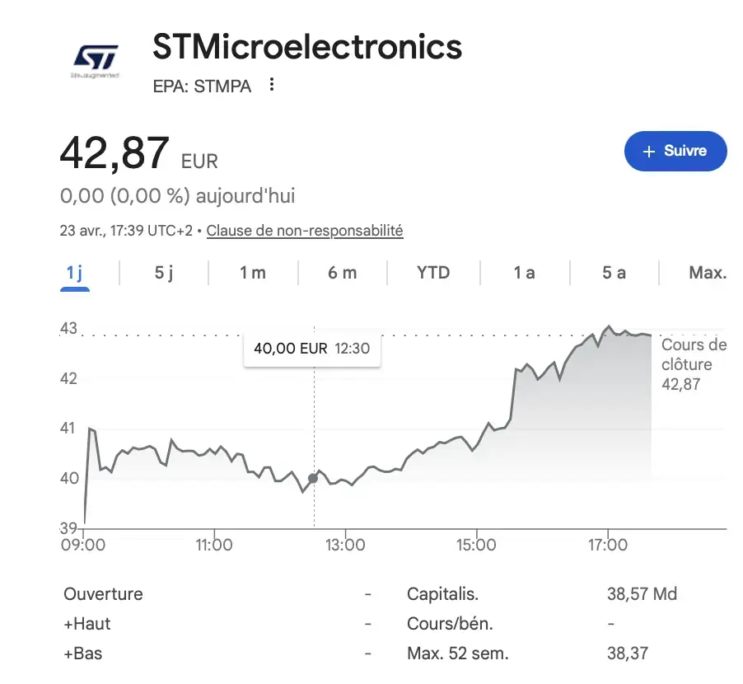
Task: Open the 1m one-month chart
Action: coord(252,272)
